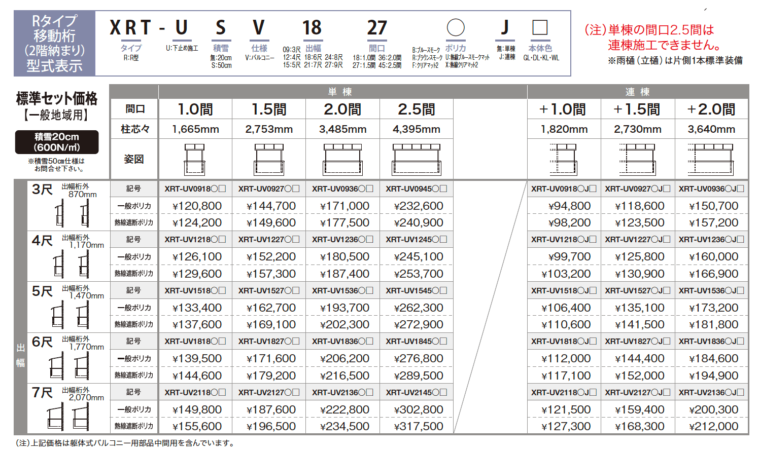Click the +1.0間 連棟 dashed diagram
Screen dimensions: 759x452
click(x=564, y=159)
